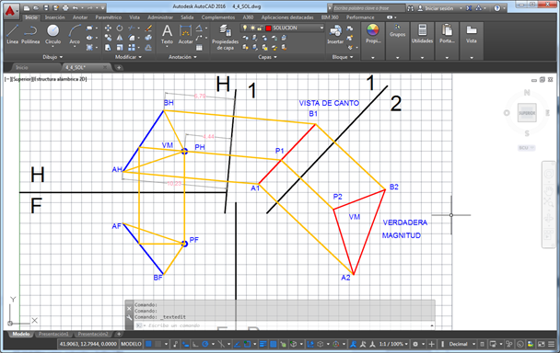The width and height of the screenshot is (560, 353).
Task: Click the Move tool in Modificar
Action: [x=108, y=28]
